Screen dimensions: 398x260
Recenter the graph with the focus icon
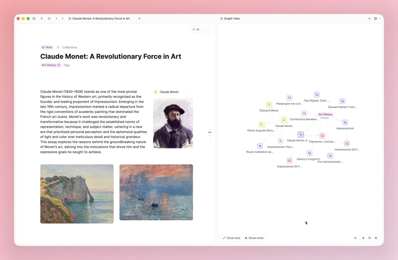coord(364,238)
